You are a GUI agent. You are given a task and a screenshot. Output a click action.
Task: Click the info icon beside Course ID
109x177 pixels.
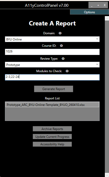tap(61, 46)
